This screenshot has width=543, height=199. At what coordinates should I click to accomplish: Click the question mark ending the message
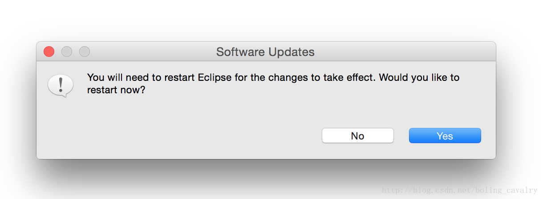point(143,90)
